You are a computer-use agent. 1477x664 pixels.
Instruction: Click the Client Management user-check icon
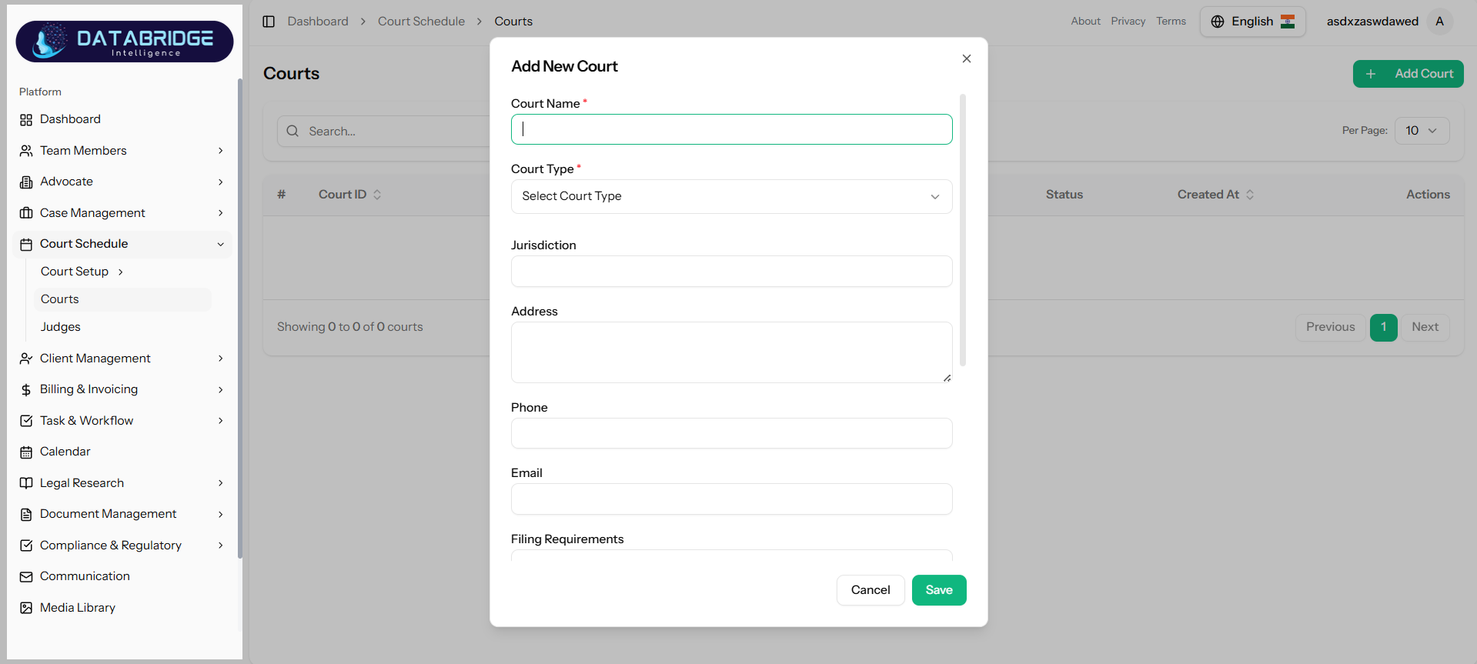26,359
